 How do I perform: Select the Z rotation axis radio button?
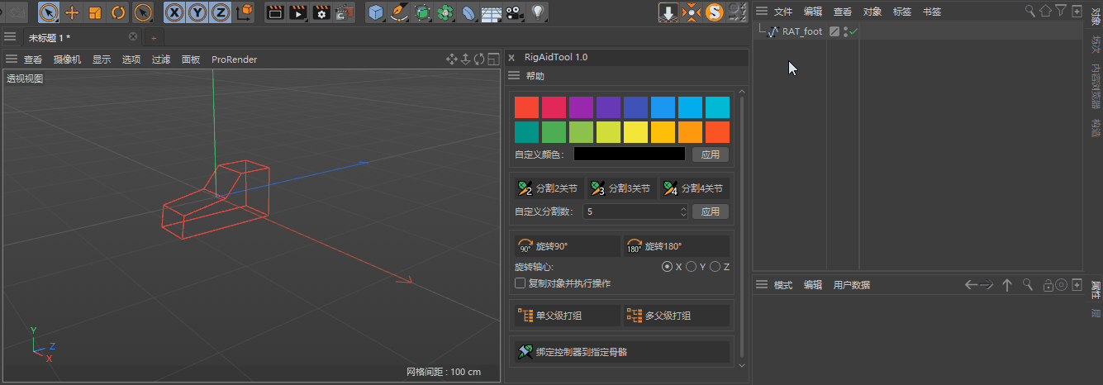click(x=715, y=267)
